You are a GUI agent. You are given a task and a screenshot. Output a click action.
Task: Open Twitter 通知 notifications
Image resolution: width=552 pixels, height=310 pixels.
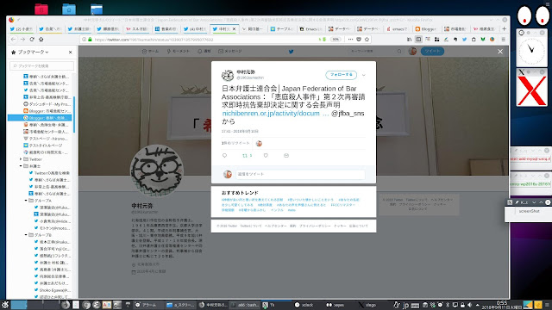click(204, 52)
